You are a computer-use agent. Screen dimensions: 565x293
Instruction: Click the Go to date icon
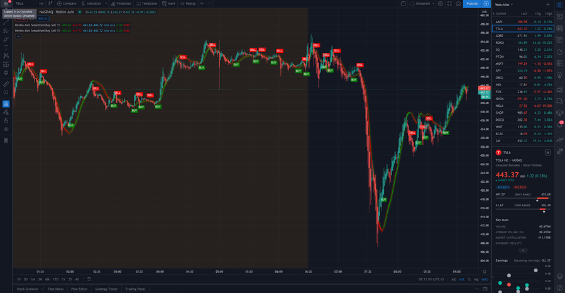89,279
